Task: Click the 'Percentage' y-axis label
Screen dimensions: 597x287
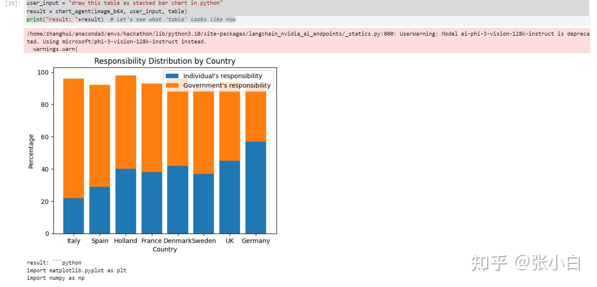Action: click(x=31, y=152)
